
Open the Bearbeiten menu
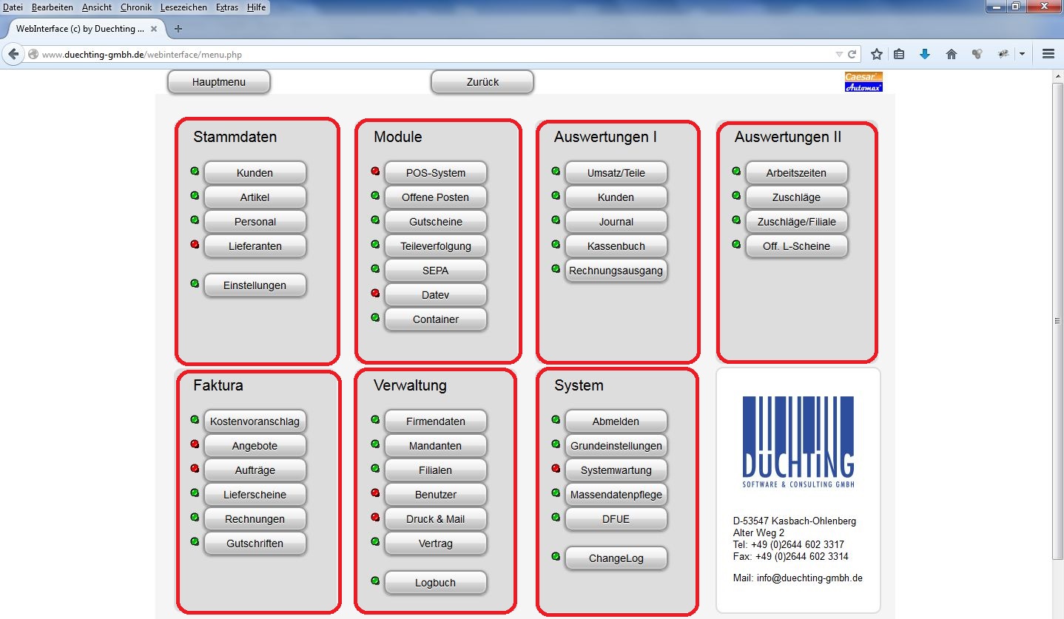pyautogui.click(x=53, y=7)
